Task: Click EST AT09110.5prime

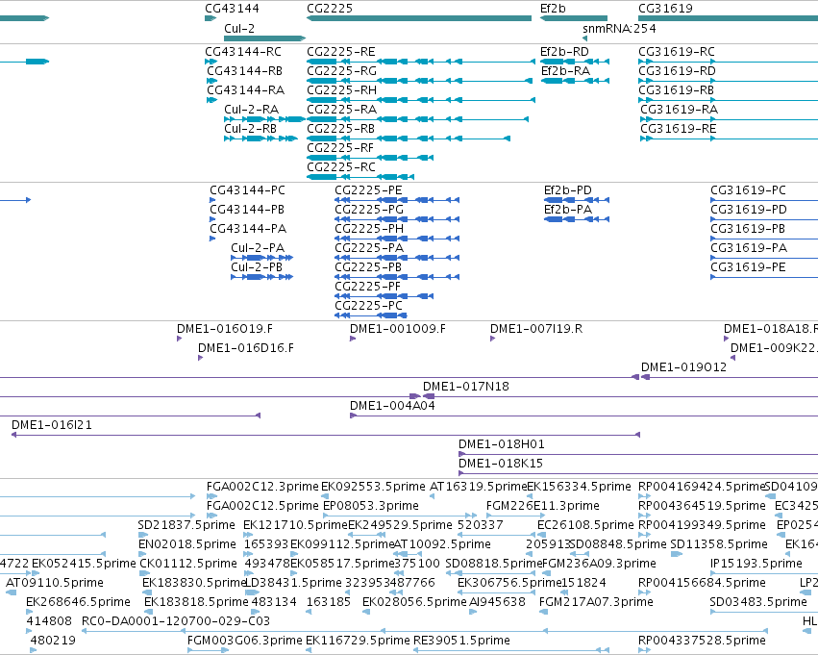Action: pyautogui.click(x=54, y=584)
